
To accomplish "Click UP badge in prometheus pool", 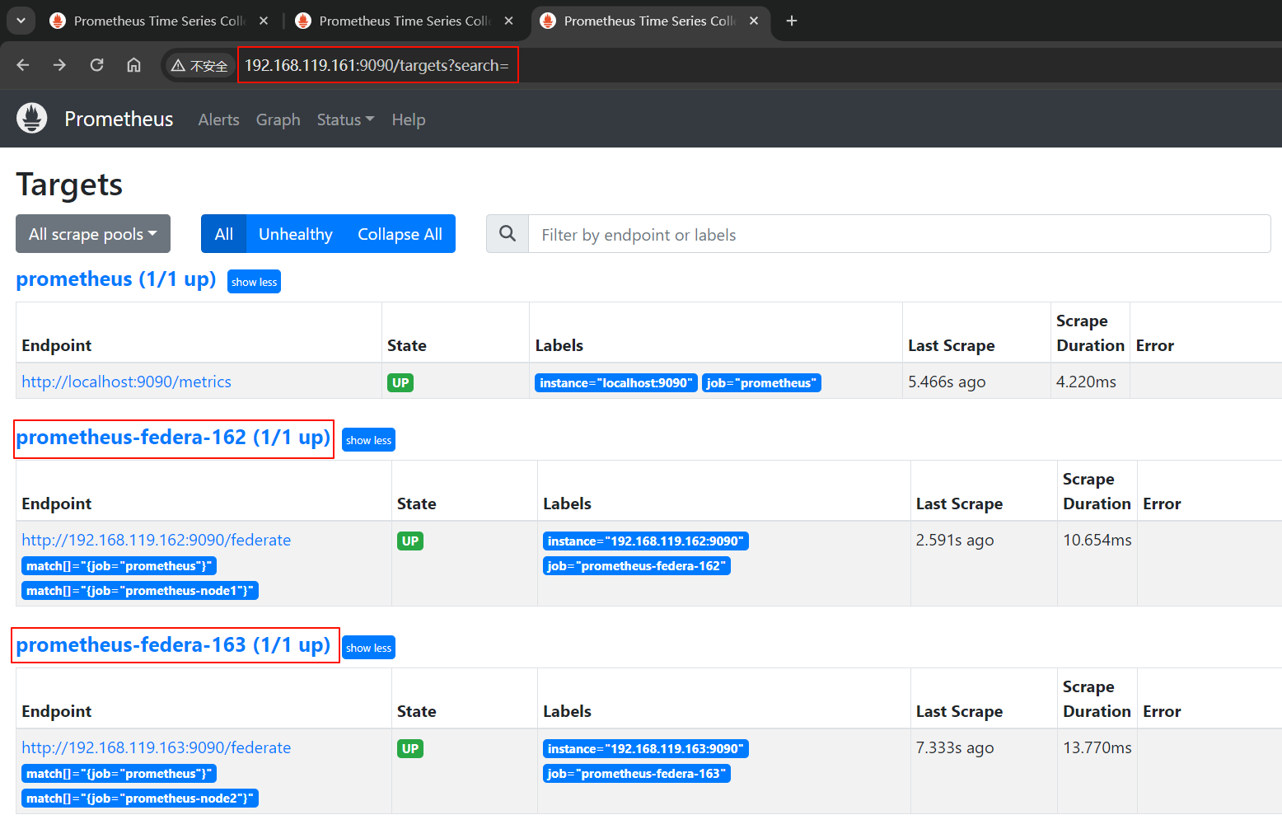I will click(x=400, y=382).
